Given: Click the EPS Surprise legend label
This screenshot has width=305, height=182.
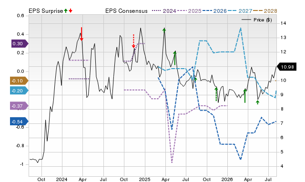Looking at the screenshot, I should pos(46,11).
